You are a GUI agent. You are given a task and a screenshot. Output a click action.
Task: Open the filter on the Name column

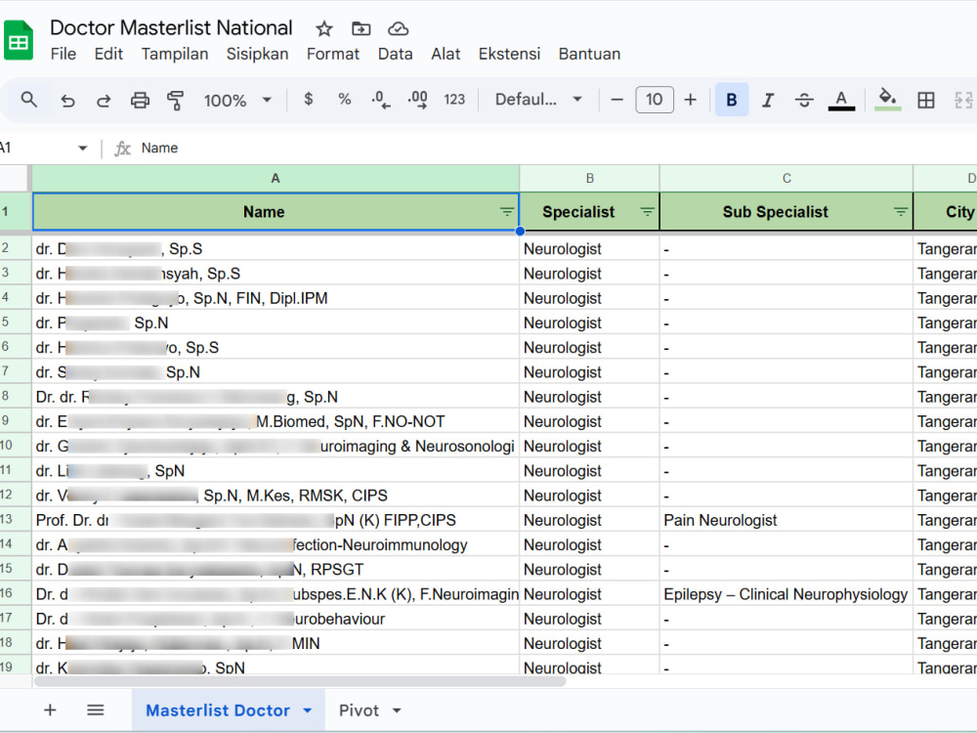tap(506, 212)
